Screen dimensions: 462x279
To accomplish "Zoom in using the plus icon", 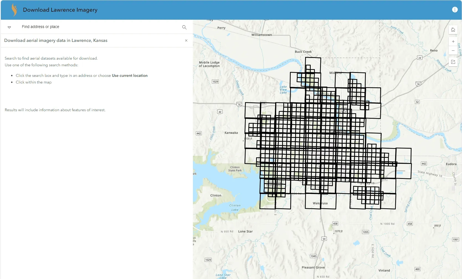I will (453, 41).
